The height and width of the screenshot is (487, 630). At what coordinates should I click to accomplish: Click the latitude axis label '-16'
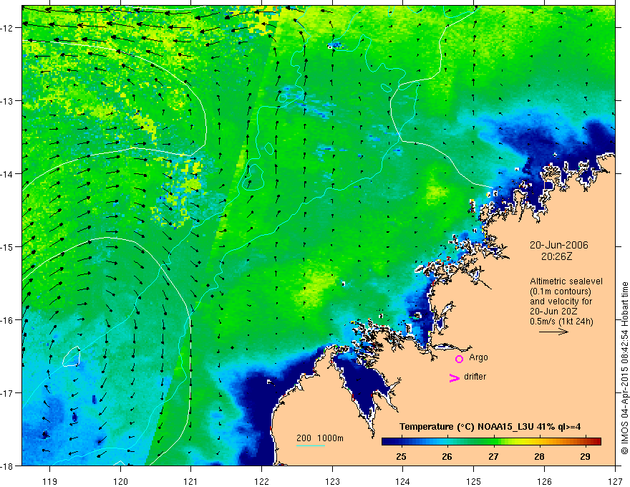point(8,320)
